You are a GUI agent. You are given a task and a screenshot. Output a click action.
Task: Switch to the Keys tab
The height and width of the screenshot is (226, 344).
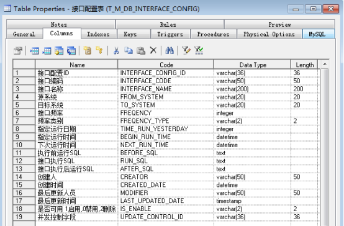tap(134, 34)
